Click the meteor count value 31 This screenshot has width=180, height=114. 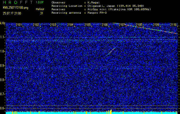coord(41,13)
